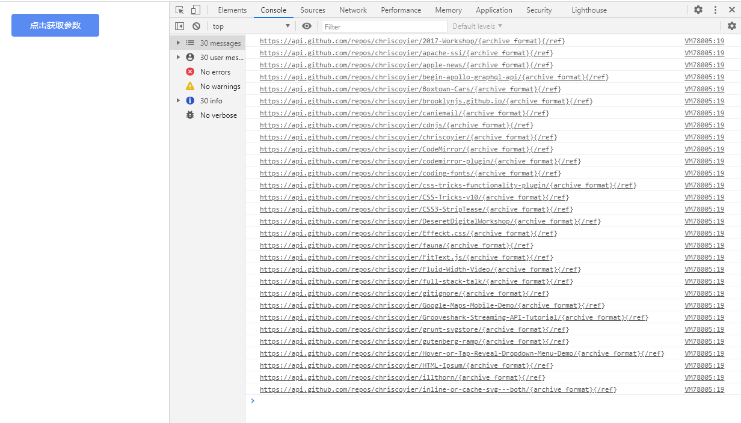The height and width of the screenshot is (423, 741).
Task: Open VM78005:19 source link on inline-or-cache-svg row
Action: click(x=704, y=389)
